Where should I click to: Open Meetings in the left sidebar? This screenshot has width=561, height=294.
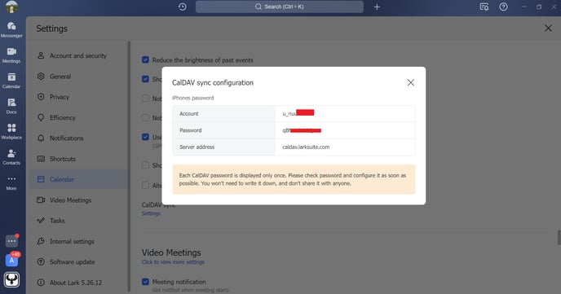(11, 55)
